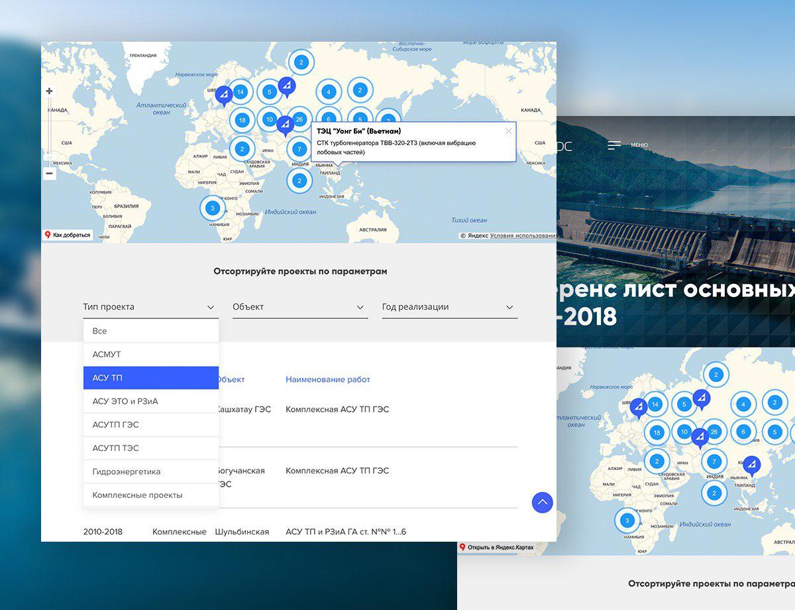Click Наименование работ column header
Image resolution: width=795 pixels, height=610 pixels.
click(x=328, y=379)
